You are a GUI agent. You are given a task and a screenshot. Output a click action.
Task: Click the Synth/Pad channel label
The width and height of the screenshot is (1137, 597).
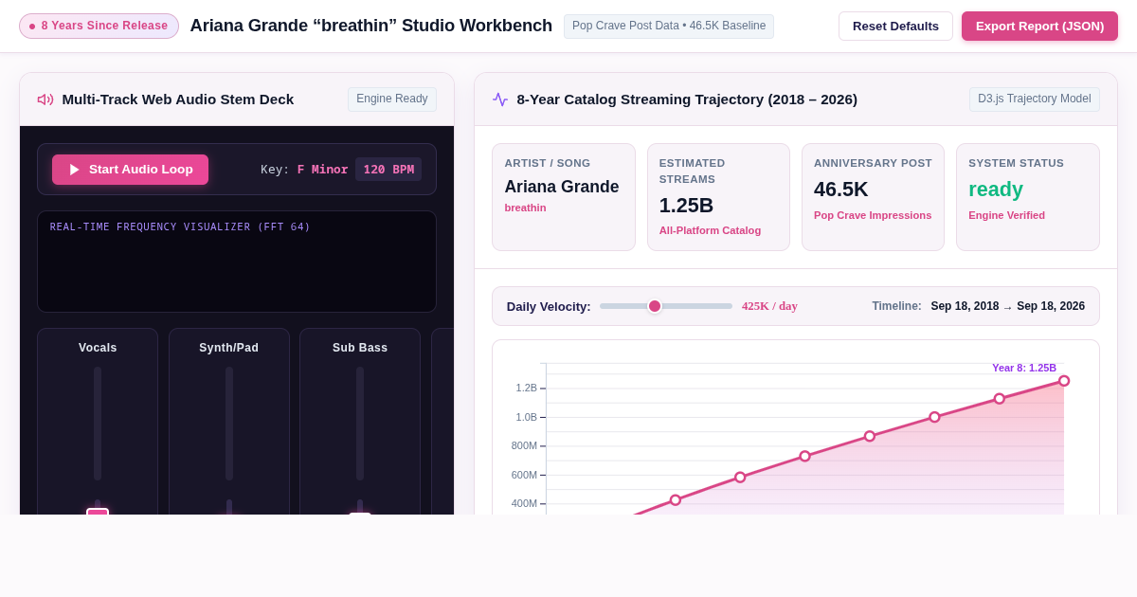[x=229, y=348]
